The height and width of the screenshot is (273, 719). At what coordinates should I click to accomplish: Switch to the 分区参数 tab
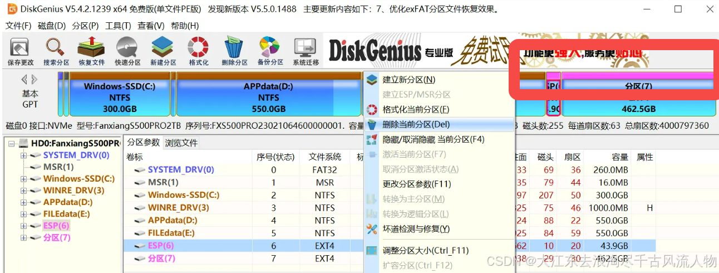click(143, 142)
